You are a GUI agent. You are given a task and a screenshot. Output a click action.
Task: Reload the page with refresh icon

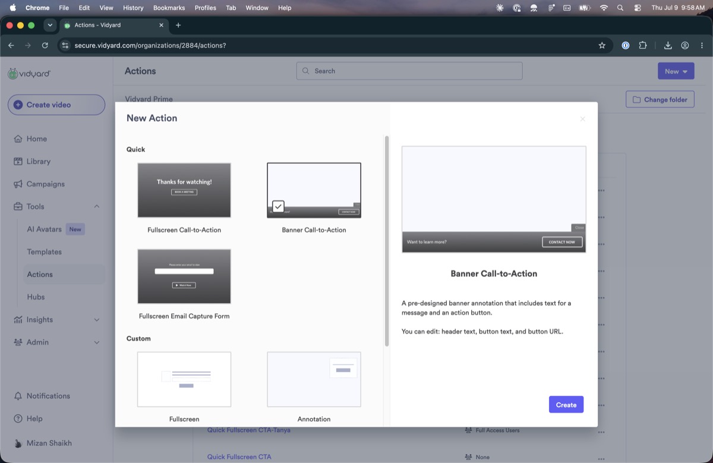[45, 45]
